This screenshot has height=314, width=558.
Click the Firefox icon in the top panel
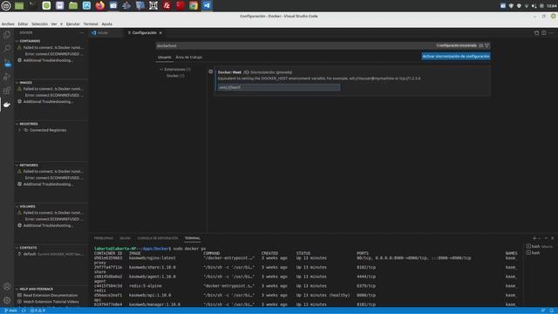(x=100, y=6)
